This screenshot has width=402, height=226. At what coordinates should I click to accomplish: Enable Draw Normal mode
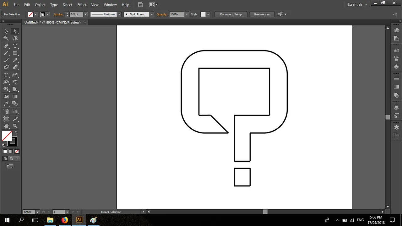click(5, 159)
